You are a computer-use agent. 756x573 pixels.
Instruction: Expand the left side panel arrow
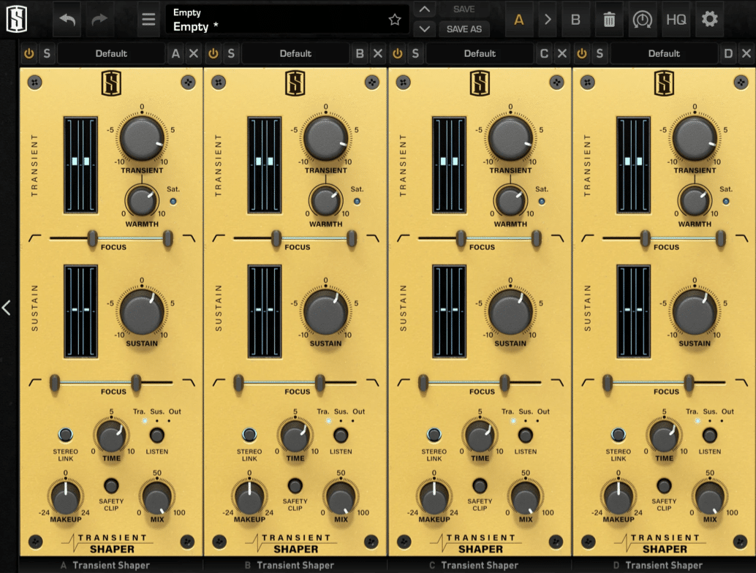pos(7,308)
